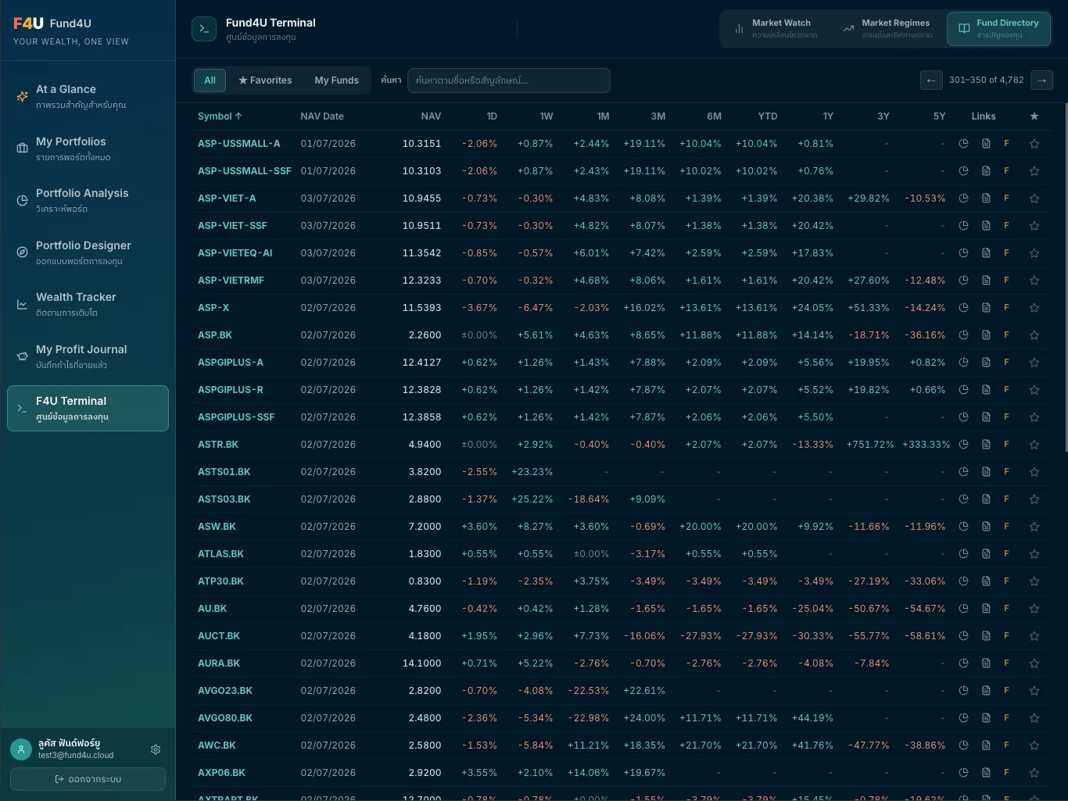1068x801 pixels.
Task: Open document icon for AURA.BK row
Action: pyautogui.click(x=986, y=663)
